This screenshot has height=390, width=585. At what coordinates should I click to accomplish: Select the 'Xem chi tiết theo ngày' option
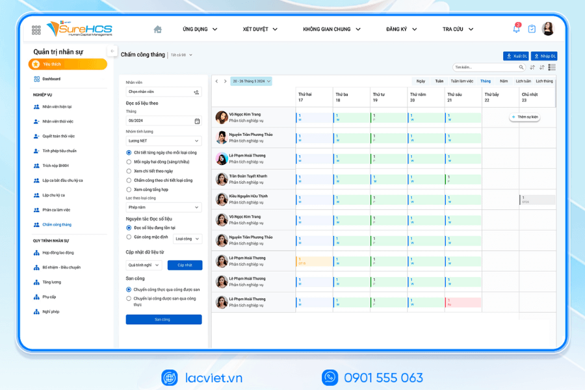pyautogui.click(x=129, y=171)
